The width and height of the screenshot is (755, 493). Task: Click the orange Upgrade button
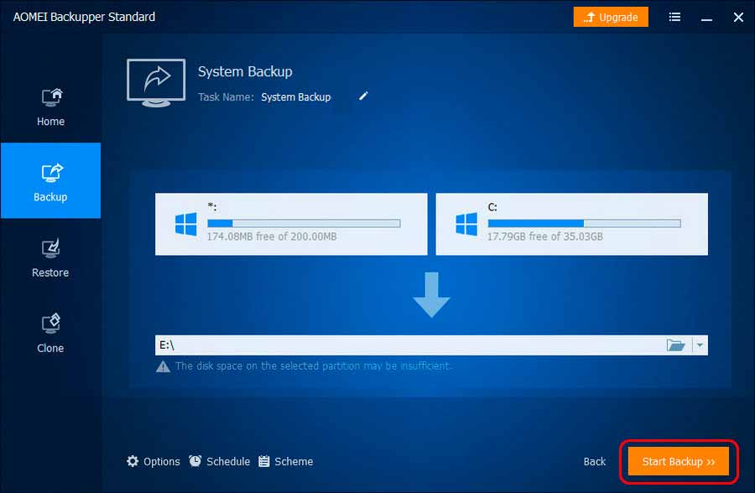pos(611,17)
